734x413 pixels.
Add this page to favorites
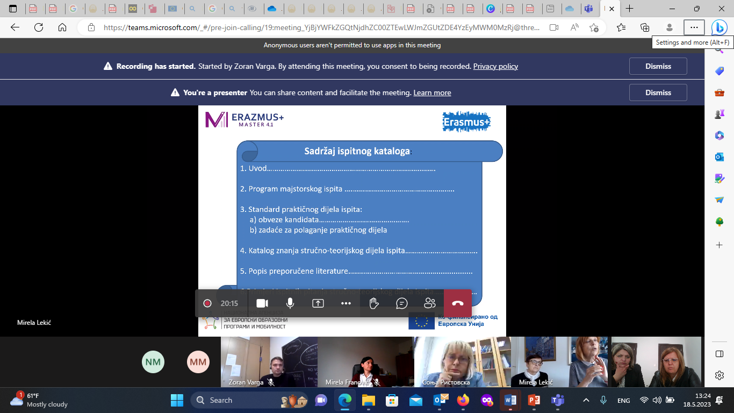(x=594, y=27)
